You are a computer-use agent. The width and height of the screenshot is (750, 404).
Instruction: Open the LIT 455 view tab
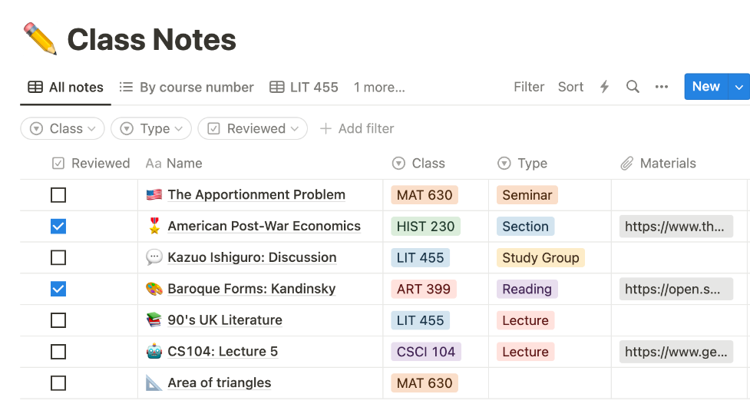304,88
